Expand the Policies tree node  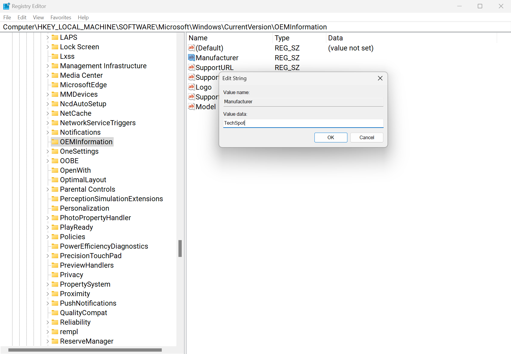pyautogui.click(x=48, y=236)
